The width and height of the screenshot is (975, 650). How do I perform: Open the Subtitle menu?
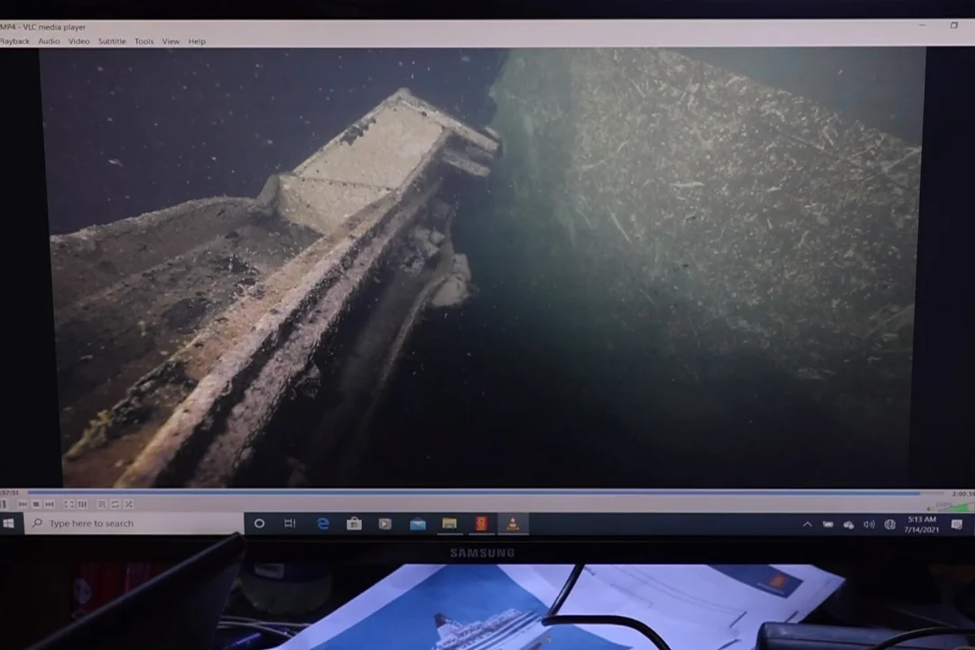coord(112,42)
